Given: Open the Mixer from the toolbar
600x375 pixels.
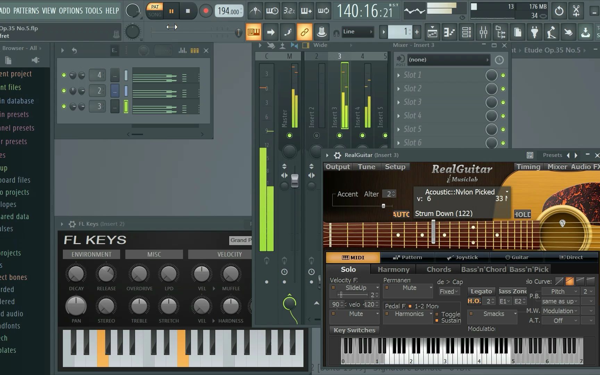Looking at the screenshot, I should tap(483, 32).
